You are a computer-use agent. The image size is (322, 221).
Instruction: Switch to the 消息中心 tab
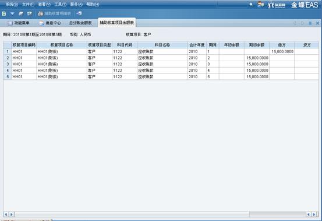pos(50,23)
